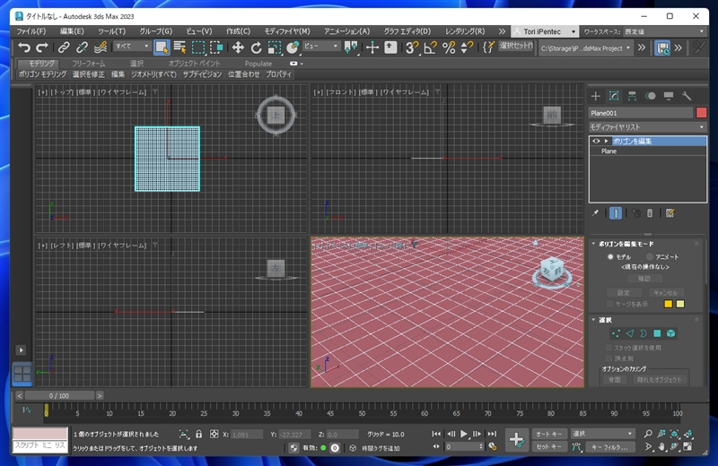Select the Select and Link chain tool

pyautogui.click(x=64, y=47)
